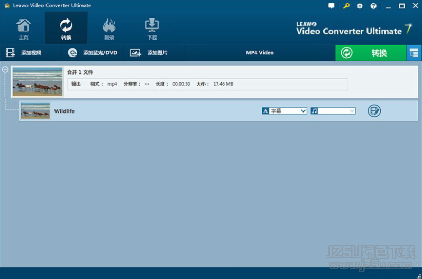This screenshot has width=422, height=279.
Task: Open the Download (下载) tab
Action: click(152, 28)
